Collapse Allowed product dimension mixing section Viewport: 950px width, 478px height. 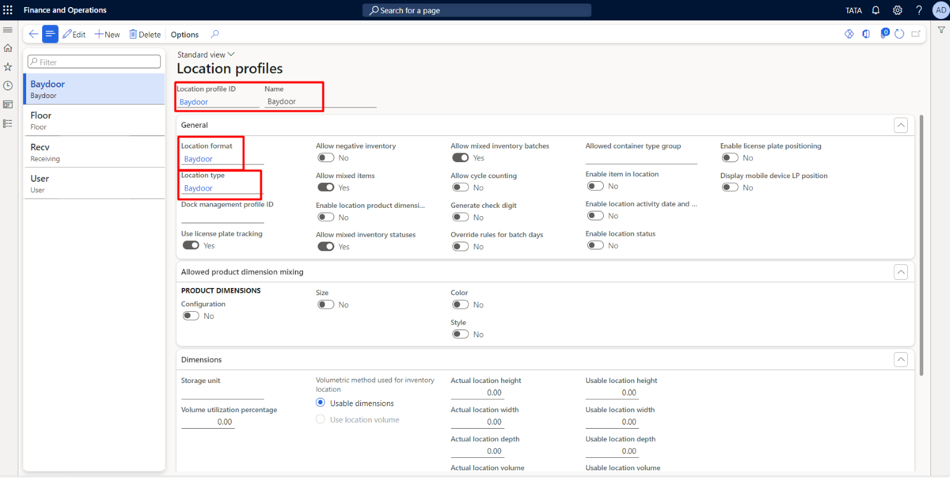[901, 272]
